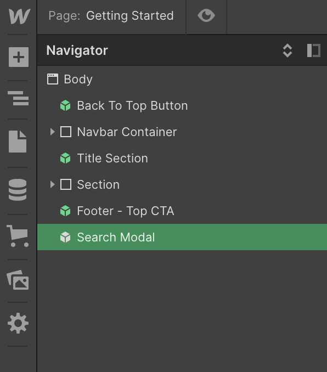The height and width of the screenshot is (372, 327).
Task: Open the Page: Getting Started selector
Action: [111, 16]
